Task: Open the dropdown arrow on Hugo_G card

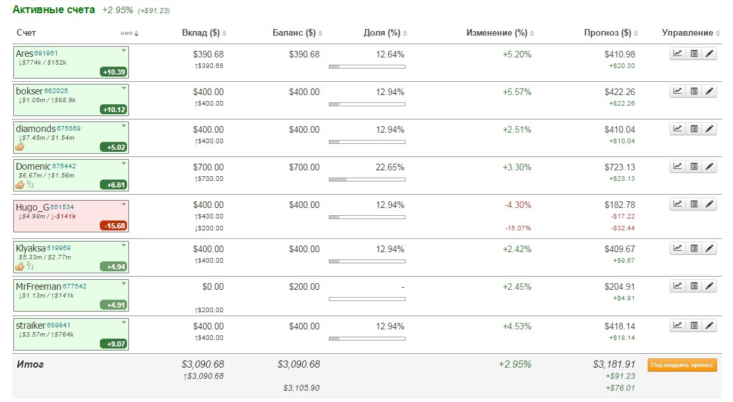Action: point(123,205)
